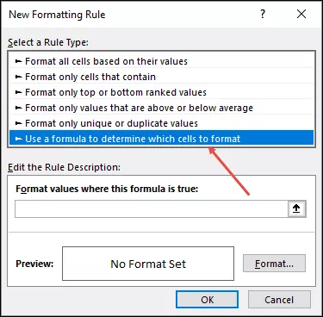Click arrow bullet beside 'Format all cells' rule
Screen dimensions: 323x317
click(18, 61)
